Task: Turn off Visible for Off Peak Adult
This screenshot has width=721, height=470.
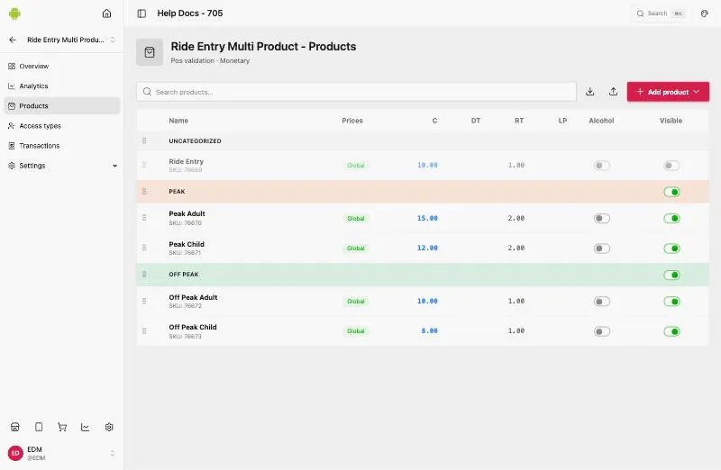Action: click(x=671, y=302)
